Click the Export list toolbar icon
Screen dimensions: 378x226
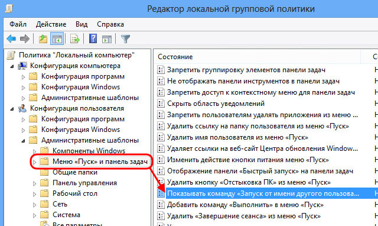click(x=75, y=38)
